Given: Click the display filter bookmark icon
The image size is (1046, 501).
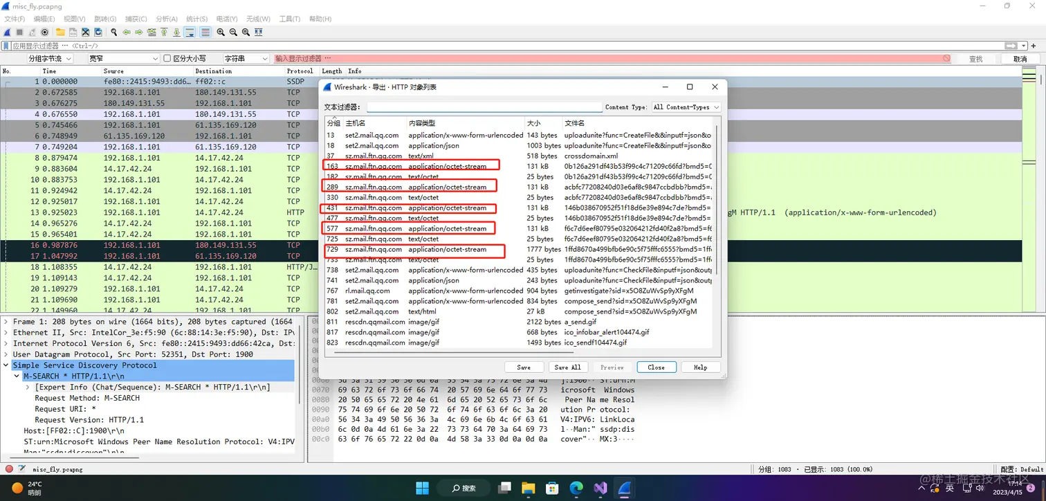Looking at the screenshot, I should click(6, 46).
